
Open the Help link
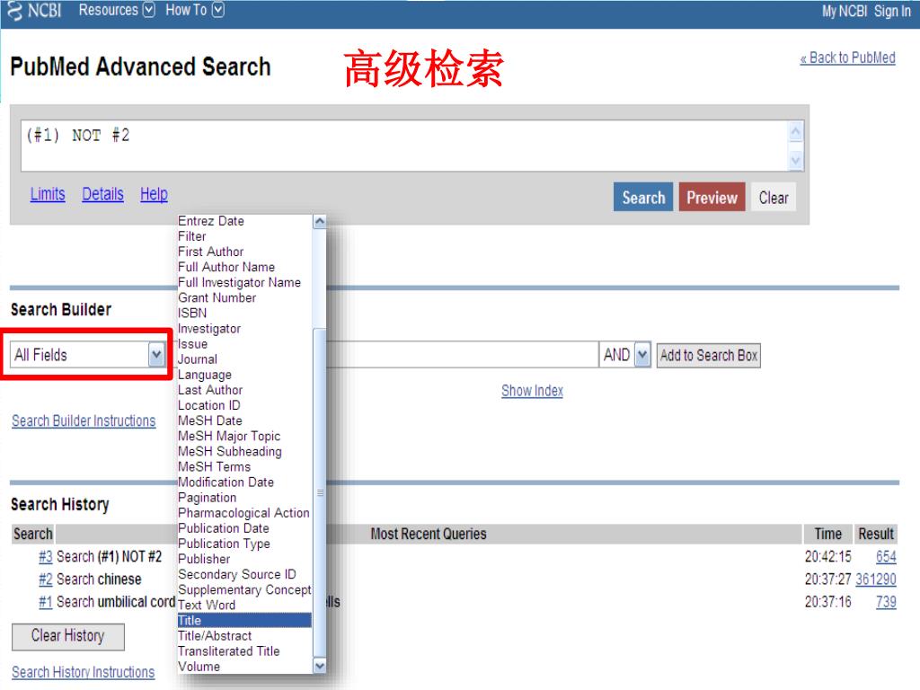154,194
